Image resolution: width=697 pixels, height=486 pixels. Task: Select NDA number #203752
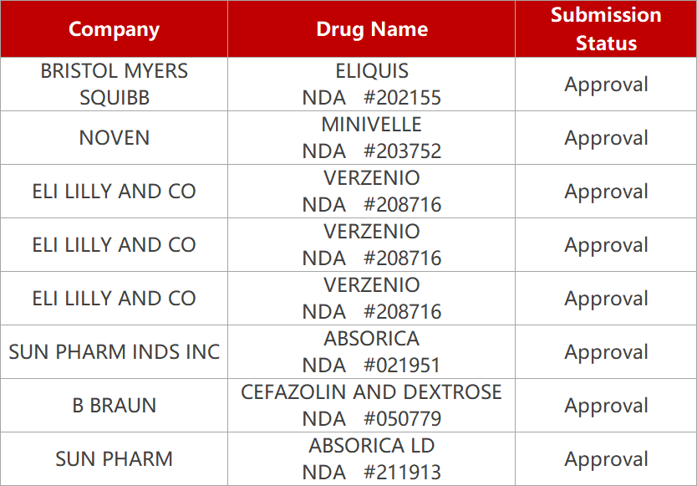(x=371, y=151)
